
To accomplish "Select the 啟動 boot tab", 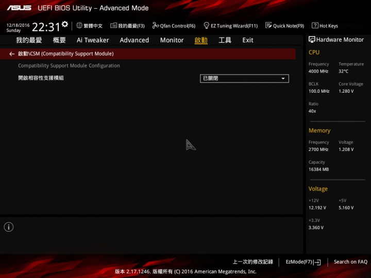I will click(x=201, y=40).
